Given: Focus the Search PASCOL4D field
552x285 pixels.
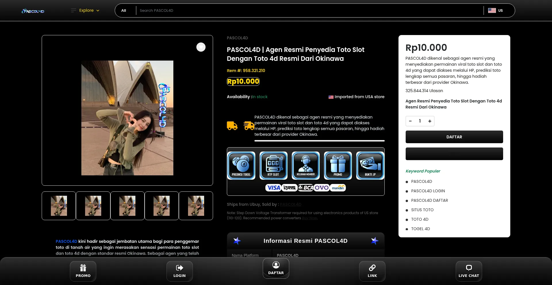Looking at the screenshot, I should tap(310, 11).
